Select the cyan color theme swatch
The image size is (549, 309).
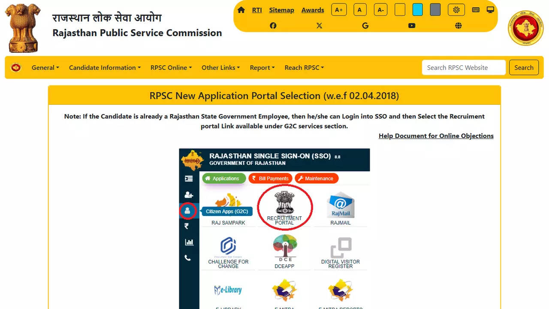click(417, 10)
